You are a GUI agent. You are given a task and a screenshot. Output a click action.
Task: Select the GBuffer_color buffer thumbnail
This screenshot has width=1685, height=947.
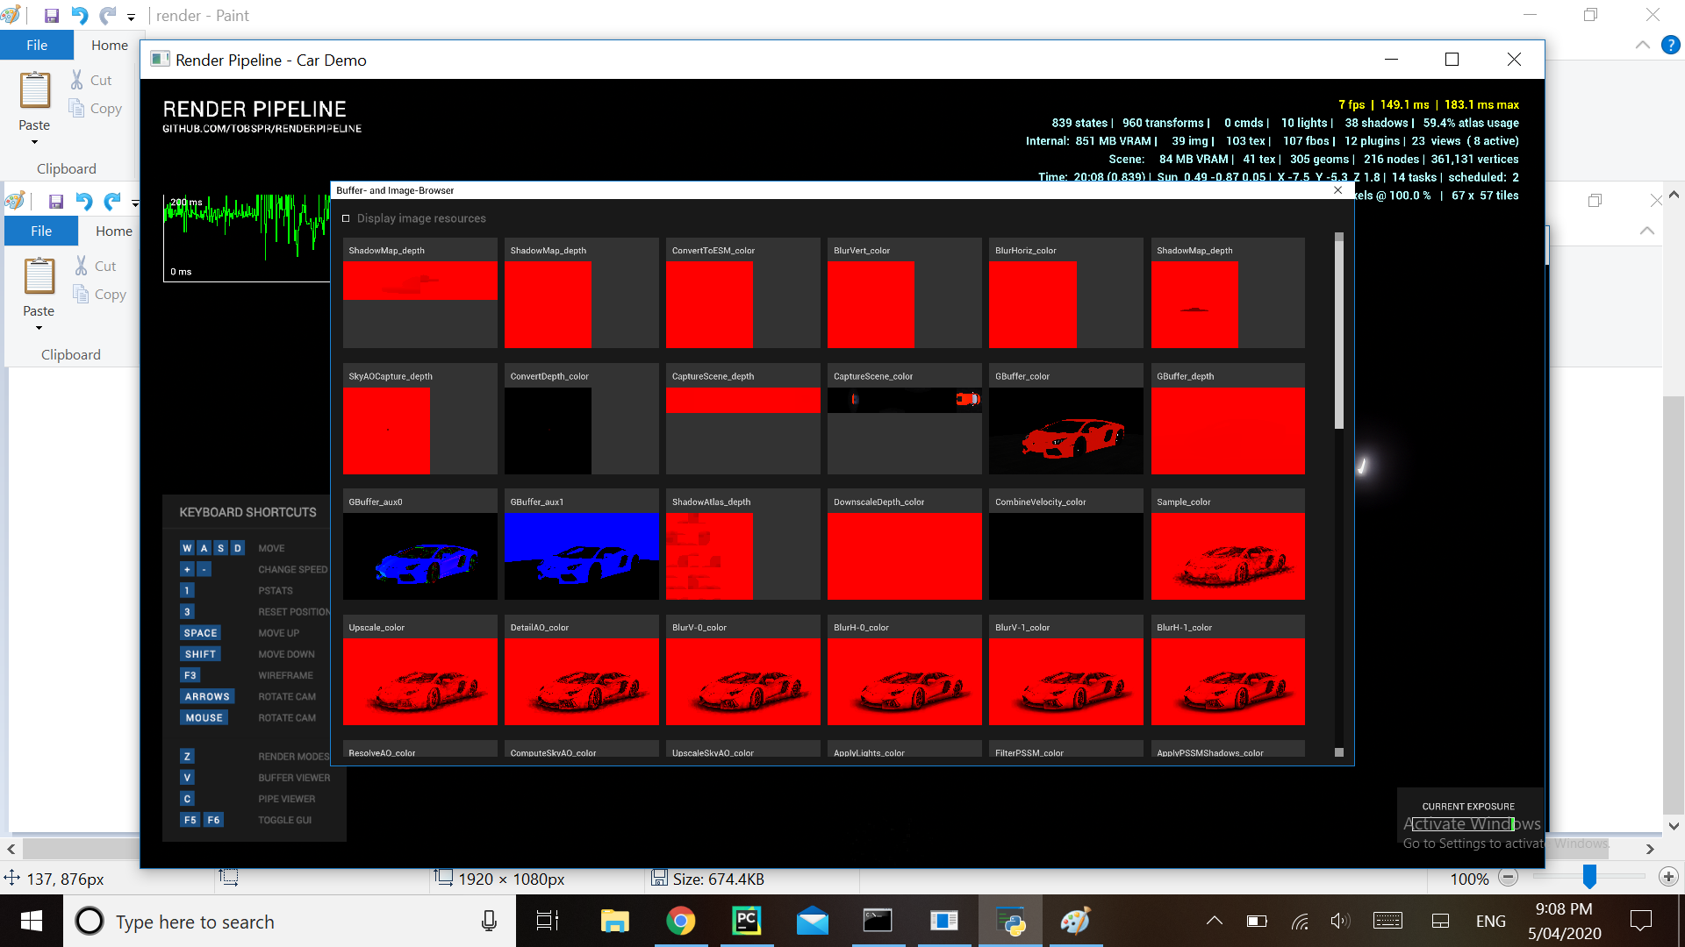[1065, 431]
